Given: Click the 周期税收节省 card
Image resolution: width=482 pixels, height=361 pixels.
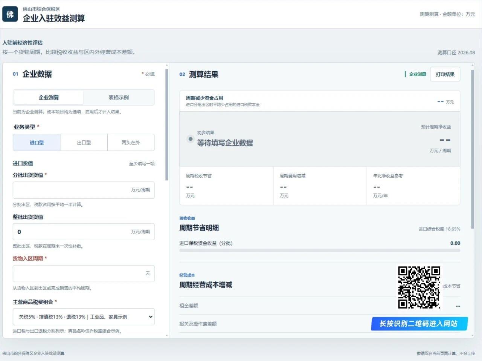Looking at the screenshot, I should (226, 186).
